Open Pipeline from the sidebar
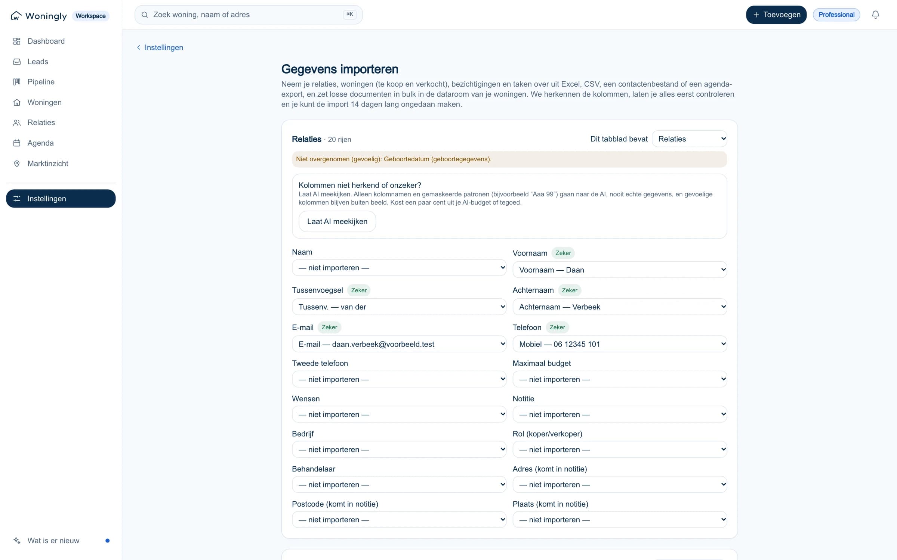 point(61,82)
